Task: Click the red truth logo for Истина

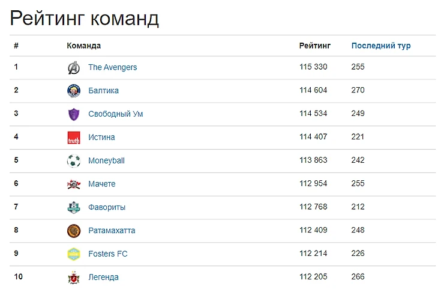Action: 74,138
